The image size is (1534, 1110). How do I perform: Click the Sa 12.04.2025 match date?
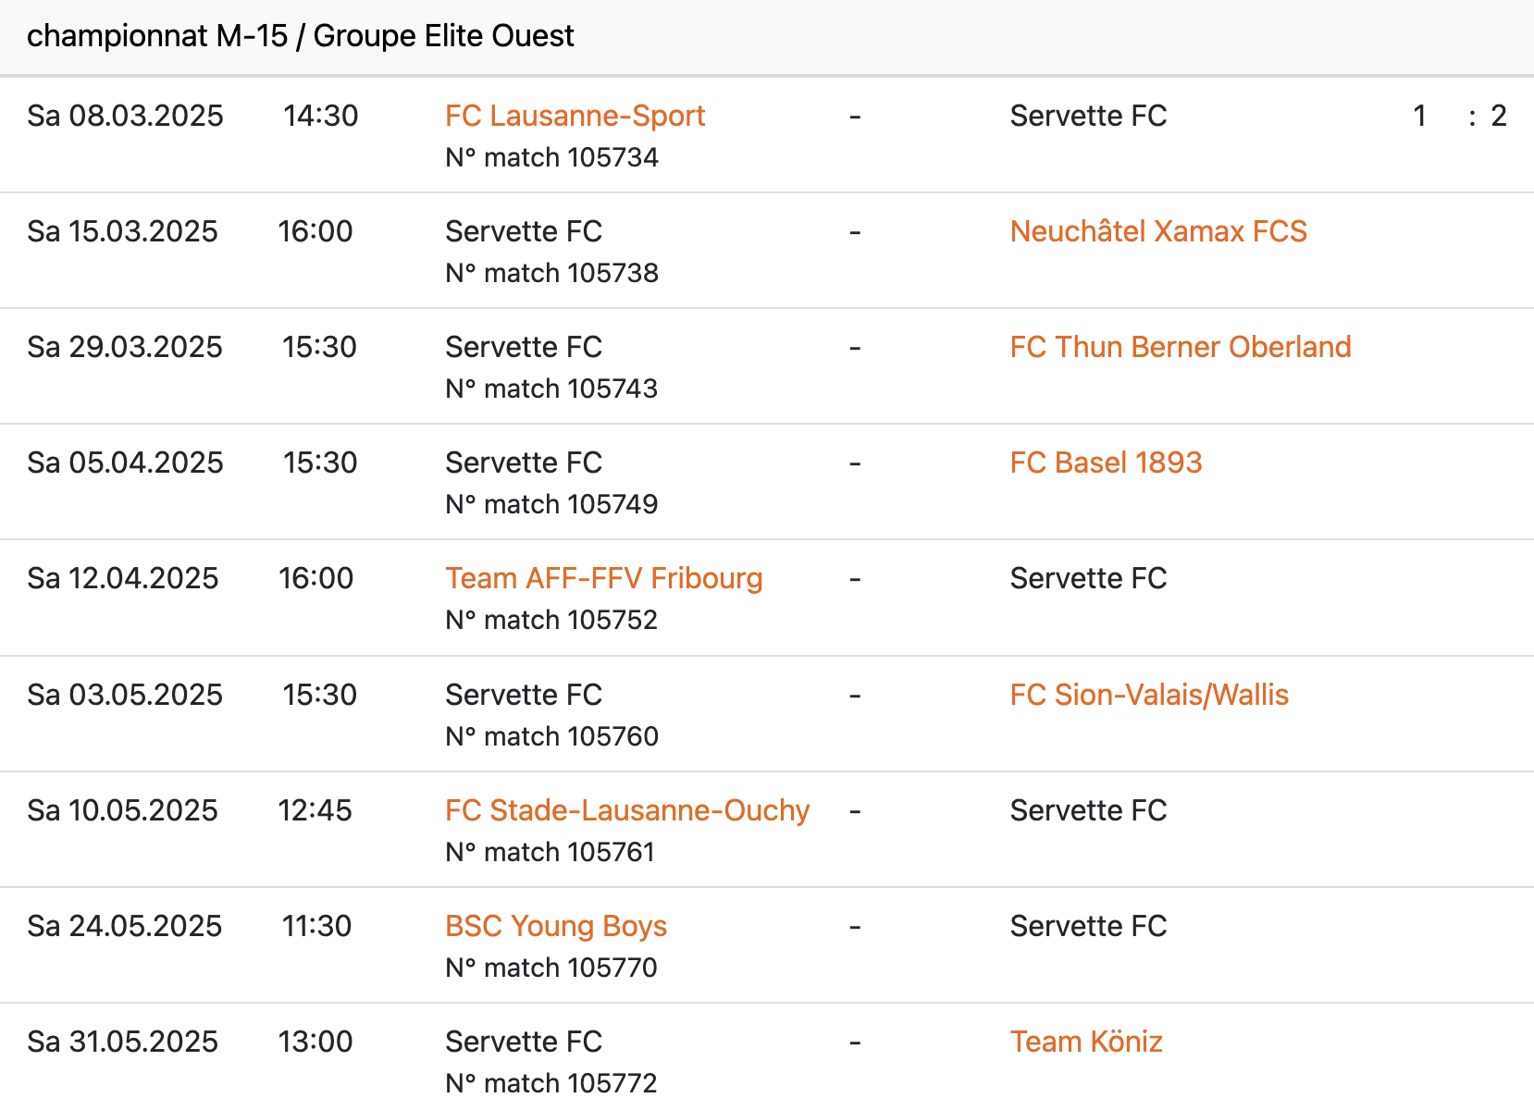[123, 578]
